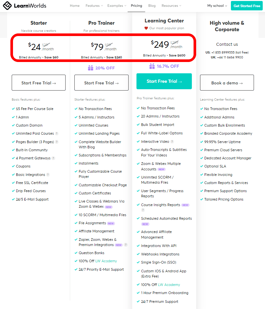Click help icon beside Premium Integrations
This screenshot has height=309, width=265.
(126, 245)
